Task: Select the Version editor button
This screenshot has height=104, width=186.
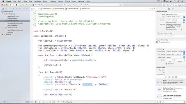Action: (x=171, y=5)
